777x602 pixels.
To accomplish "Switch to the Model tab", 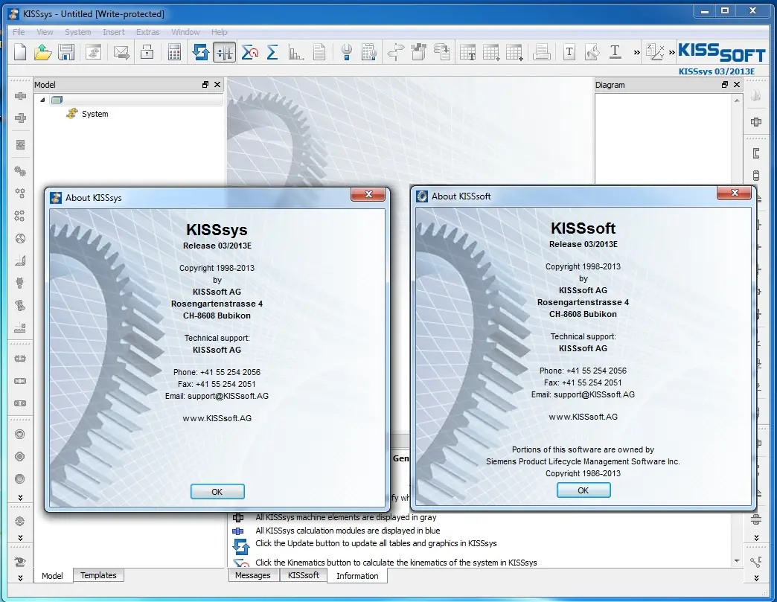I will pyautogui.click(x=52, y=576).
